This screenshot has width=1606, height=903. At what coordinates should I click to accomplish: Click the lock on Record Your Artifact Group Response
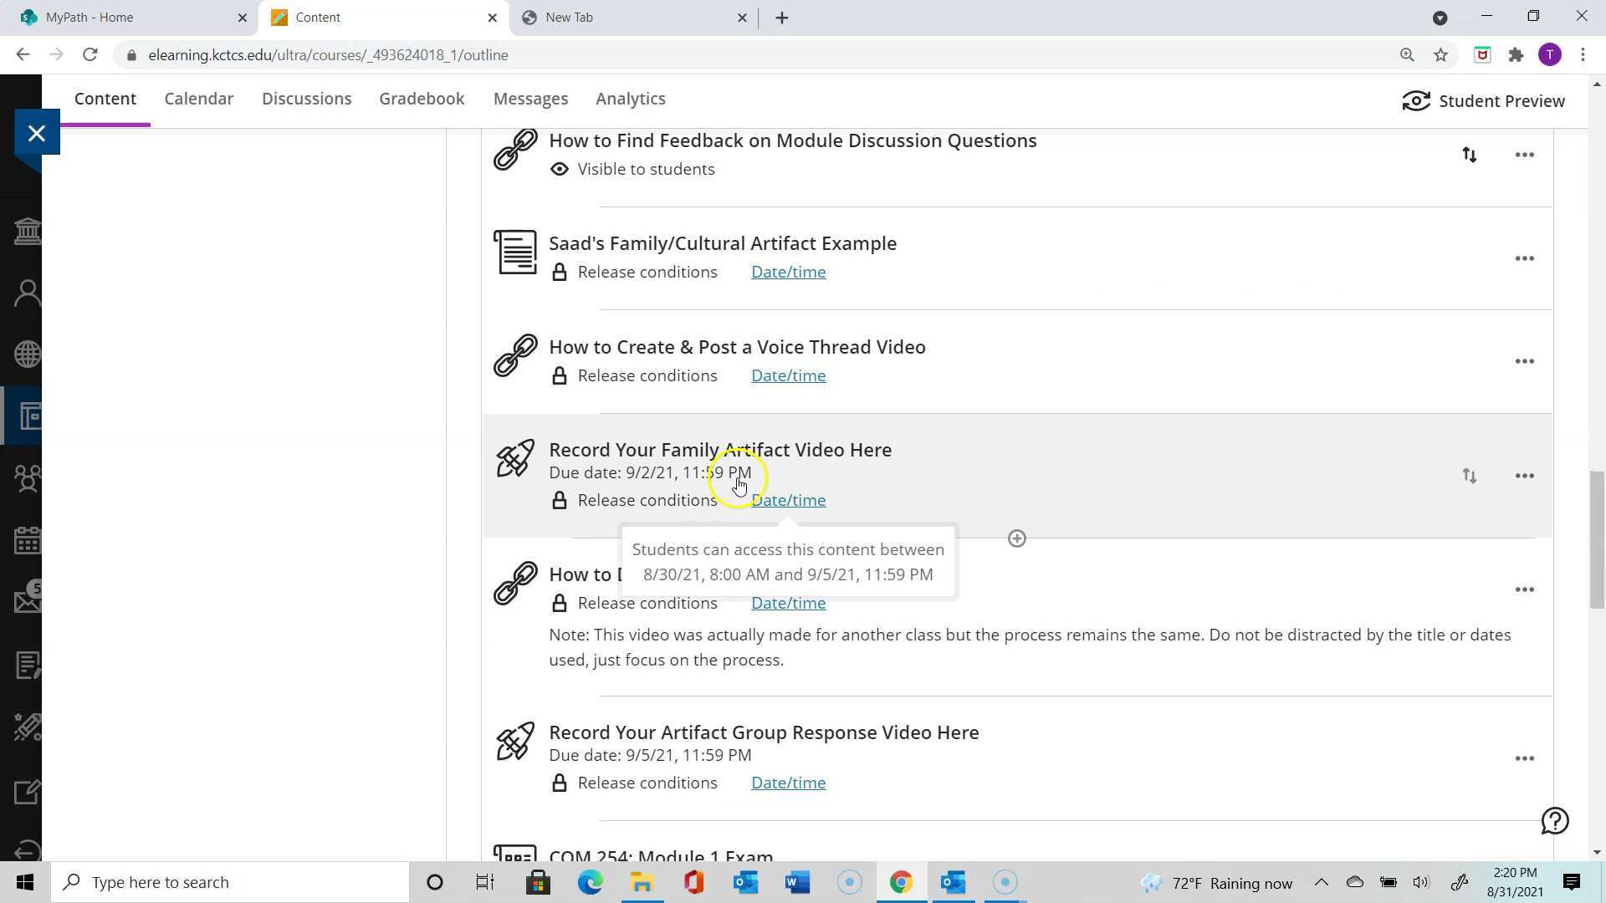560,783
